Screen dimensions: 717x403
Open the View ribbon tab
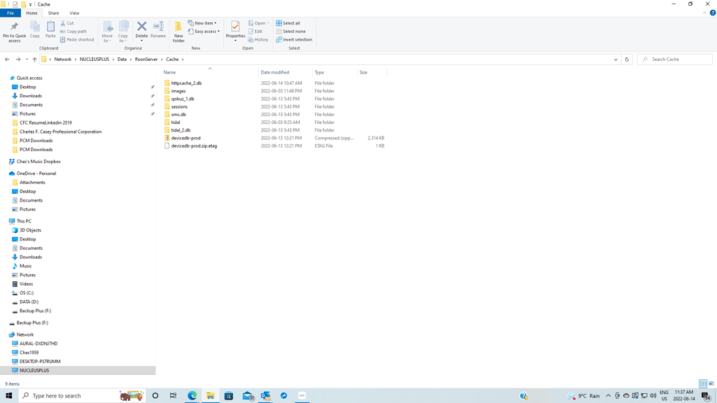pos(74,13)
